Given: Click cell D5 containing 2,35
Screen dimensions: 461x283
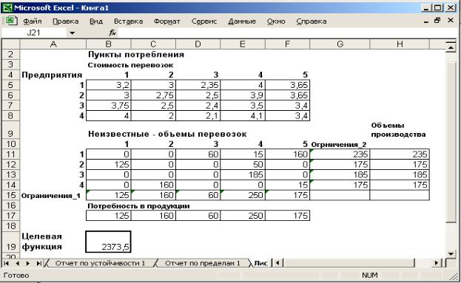Looking at the screenshot, I should pos(198,85).
